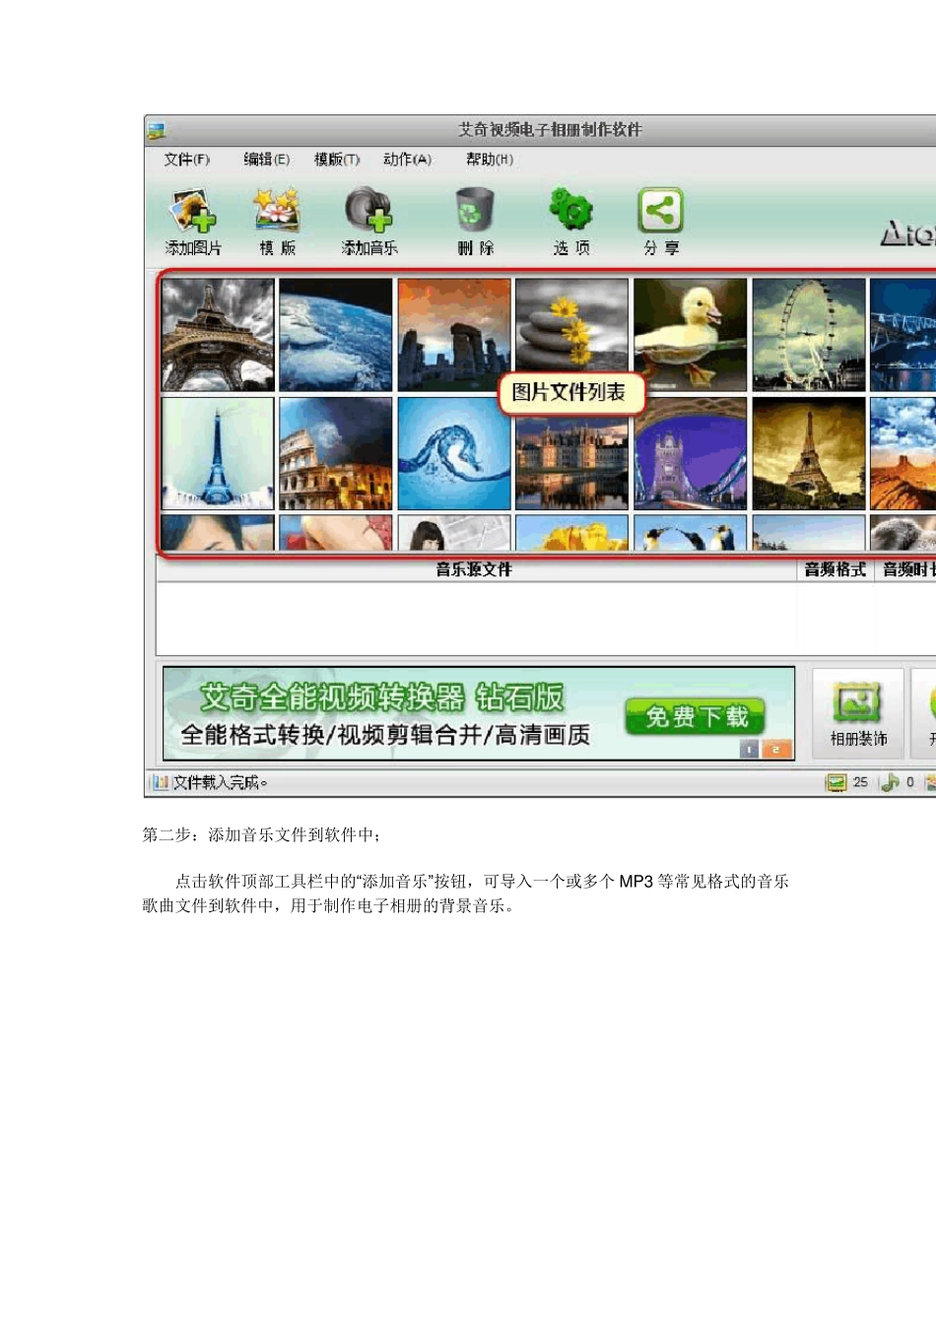Open the 编辑(E) menu
The width and height of the screenshot is (936, 1324).
[266, 160]
